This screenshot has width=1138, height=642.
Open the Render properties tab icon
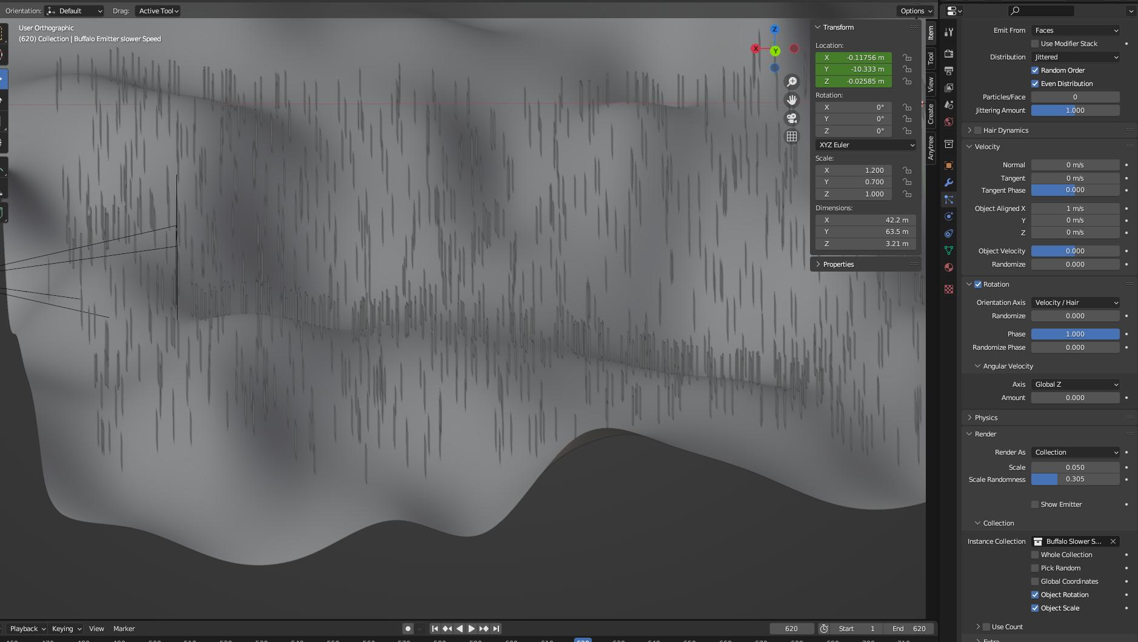pyautogui.click(x=949, y=54)
